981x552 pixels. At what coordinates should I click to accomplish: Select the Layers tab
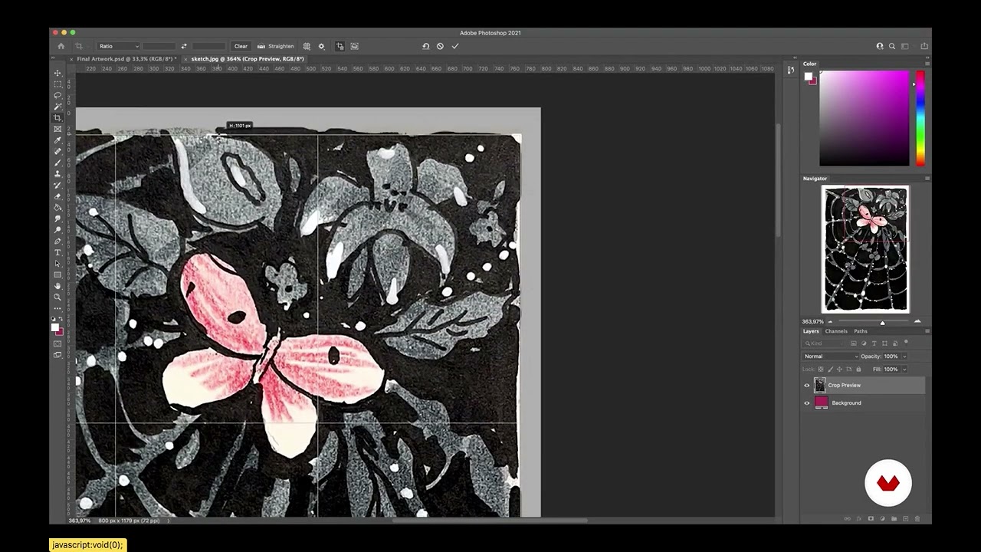point(811,331)
